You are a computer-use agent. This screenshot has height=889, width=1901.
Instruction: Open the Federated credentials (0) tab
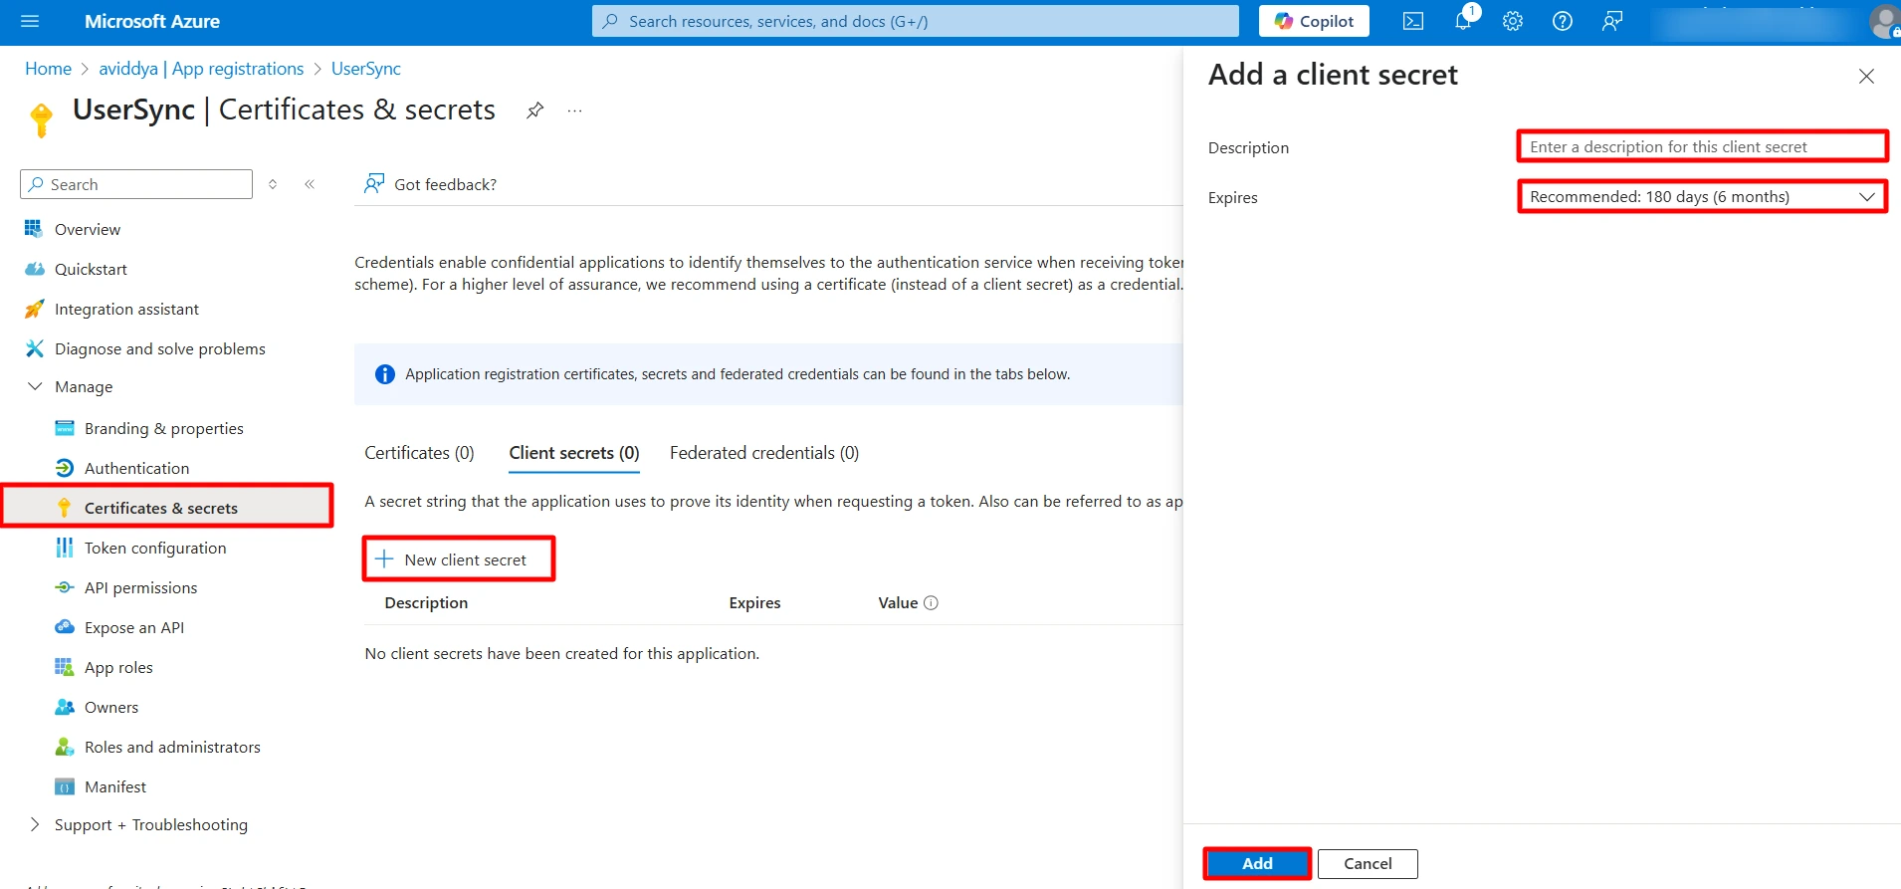coord(764,453)
